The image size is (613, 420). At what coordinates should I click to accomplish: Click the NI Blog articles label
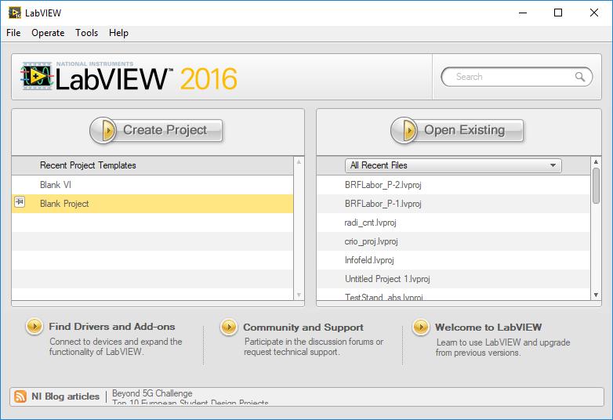(65, 396)
